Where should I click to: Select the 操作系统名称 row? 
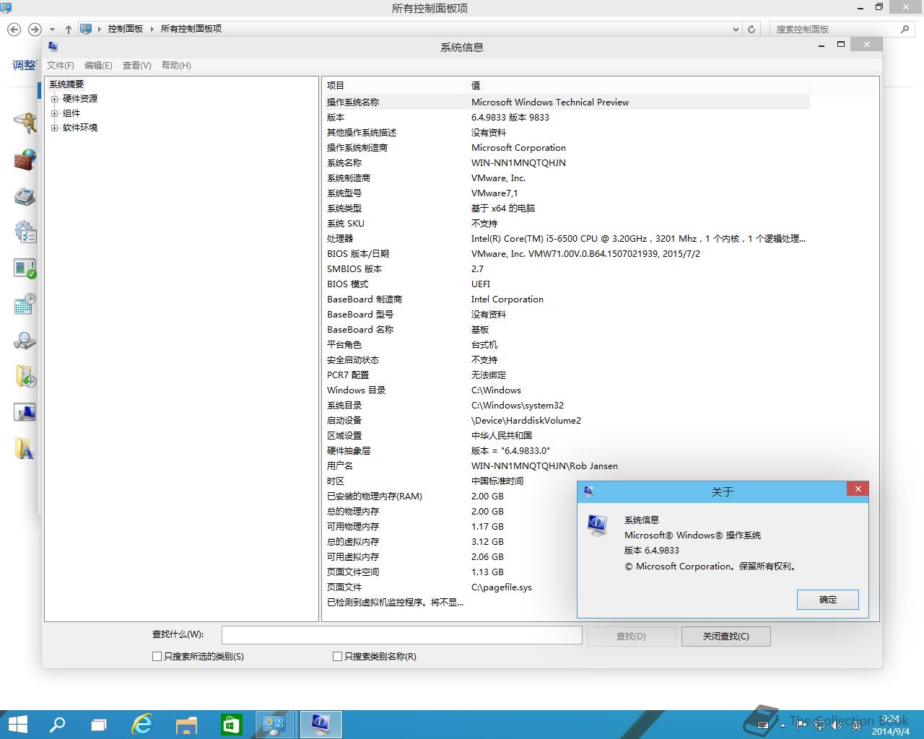[566, 102]
